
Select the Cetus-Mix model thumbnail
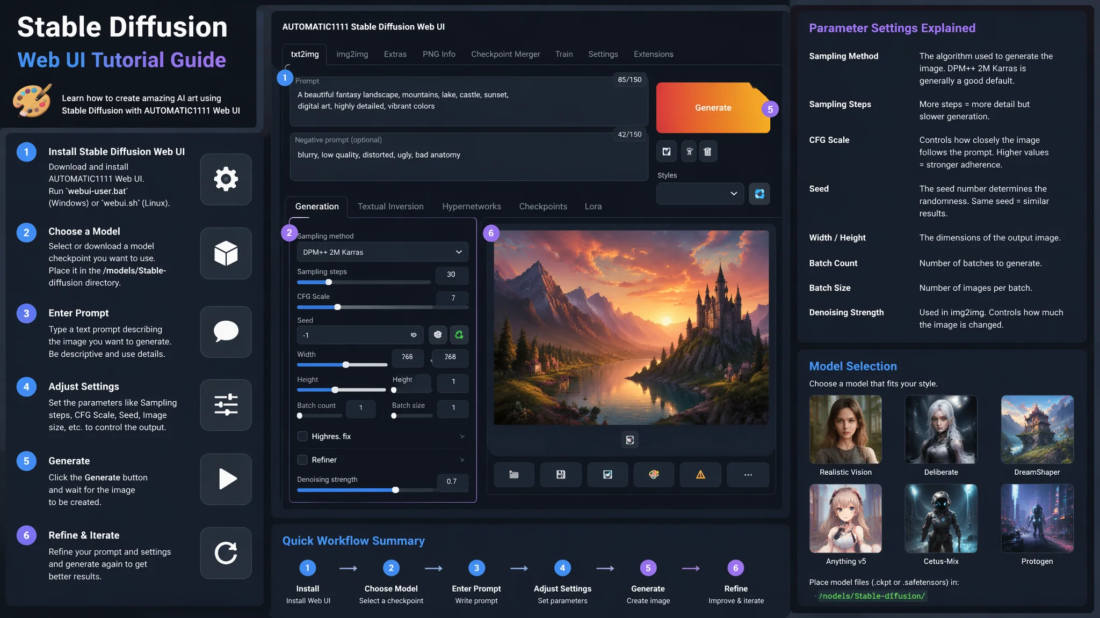[941, 519]
